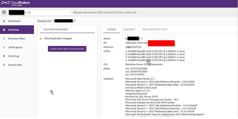Click the CloudEndure logo
The image size is (238, 119).
pos(16,3)
